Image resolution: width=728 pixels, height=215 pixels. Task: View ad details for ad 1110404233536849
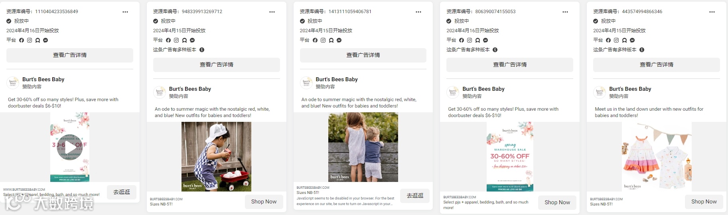coord(70,55)
